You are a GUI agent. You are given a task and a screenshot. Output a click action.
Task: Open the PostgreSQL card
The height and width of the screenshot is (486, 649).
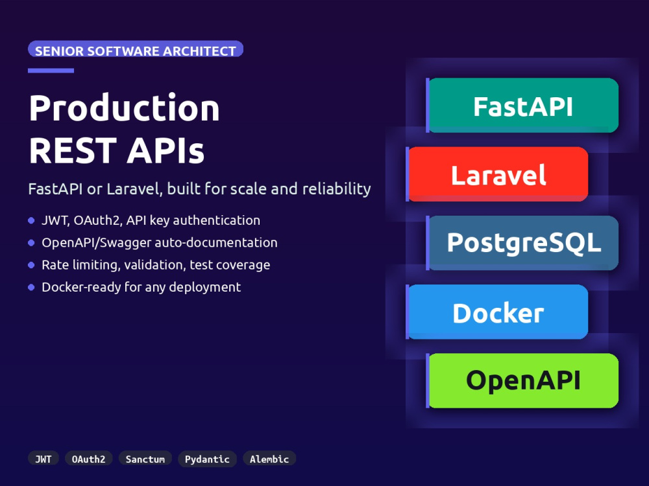click(x=522, y=243)
